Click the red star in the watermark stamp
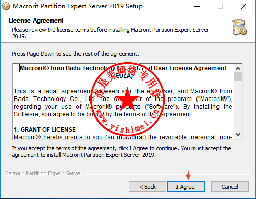Screen dimensions: 256x199 pos(127,98)
